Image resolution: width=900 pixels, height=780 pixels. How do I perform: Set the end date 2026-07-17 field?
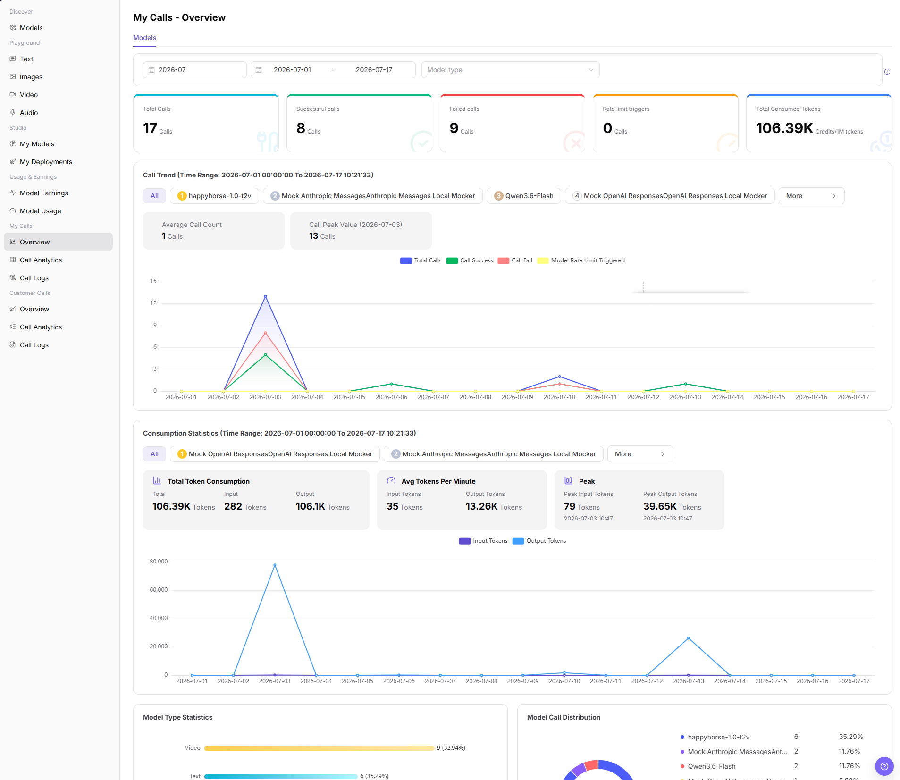click(x=374, y=70)
